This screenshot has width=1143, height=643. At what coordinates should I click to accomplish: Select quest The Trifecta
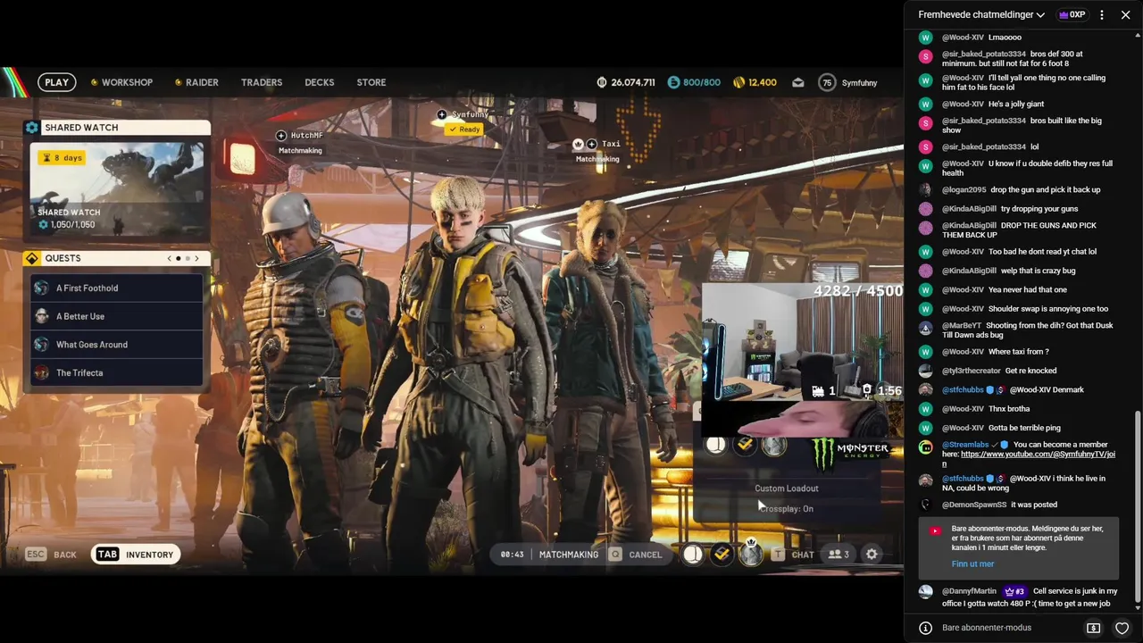click(x=117, y=372)
